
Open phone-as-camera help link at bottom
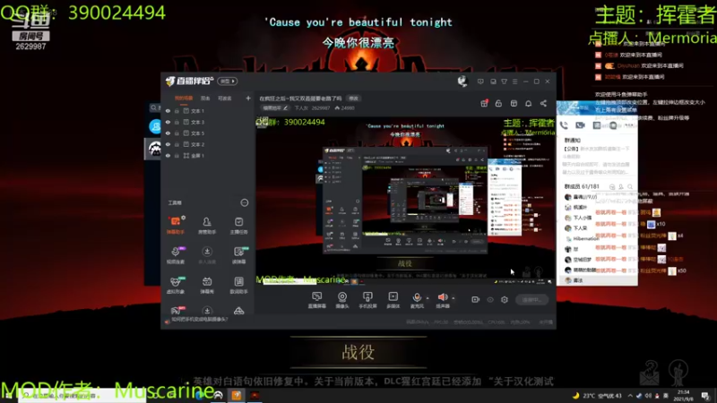point(199,320)
